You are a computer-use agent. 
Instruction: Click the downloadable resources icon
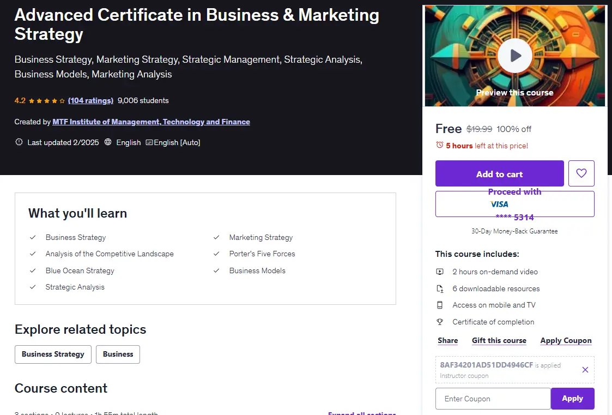(x=440, y=288)
